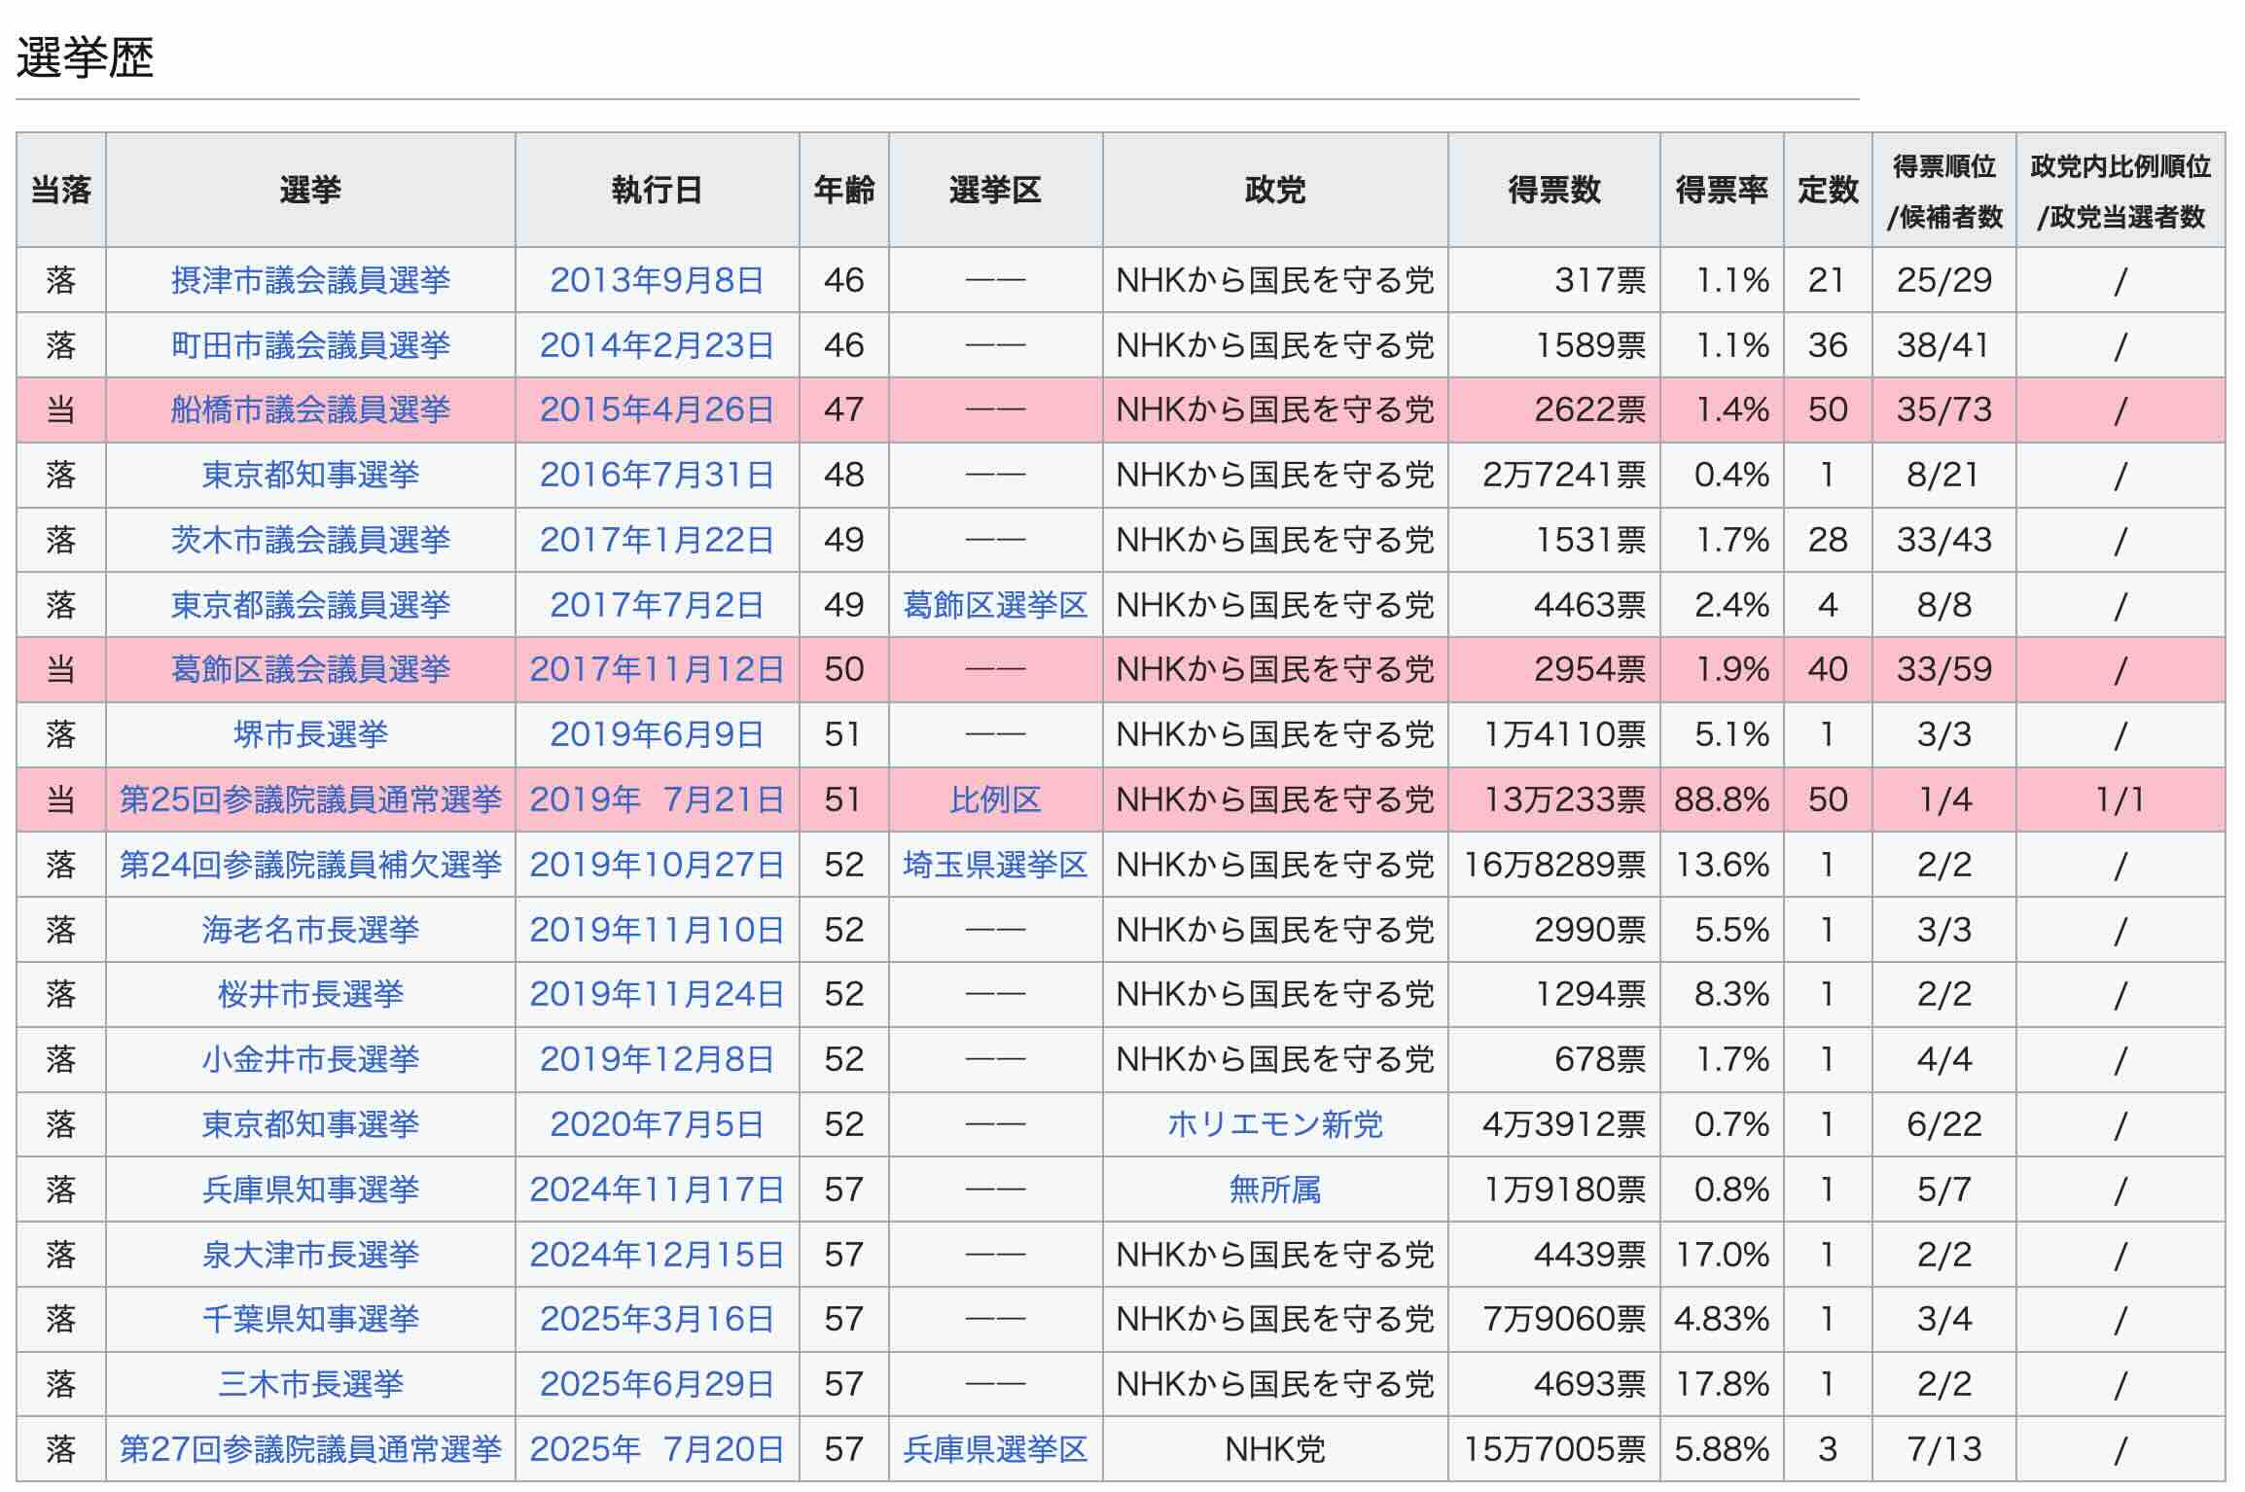Click the 無所属 party link
Screen dimensions: 2245x1492
click(1274, 1190)
